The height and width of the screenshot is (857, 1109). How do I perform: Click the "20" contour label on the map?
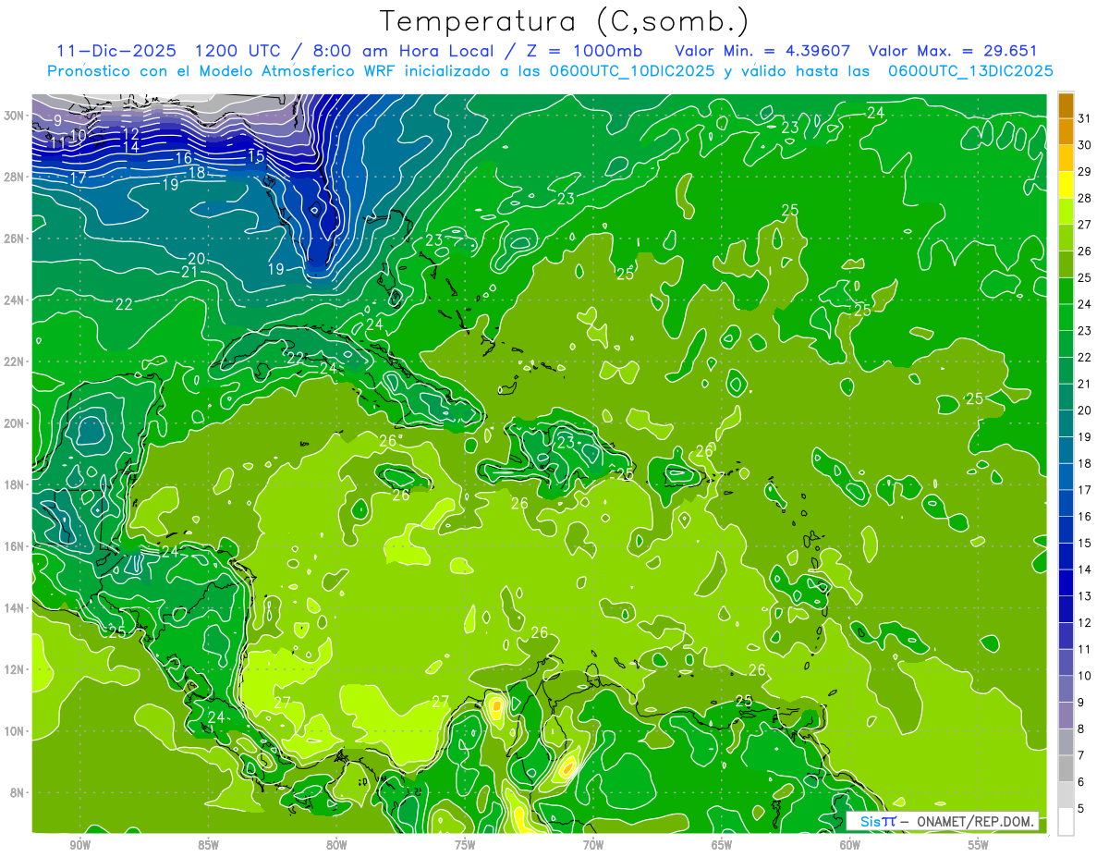(197, 259)
